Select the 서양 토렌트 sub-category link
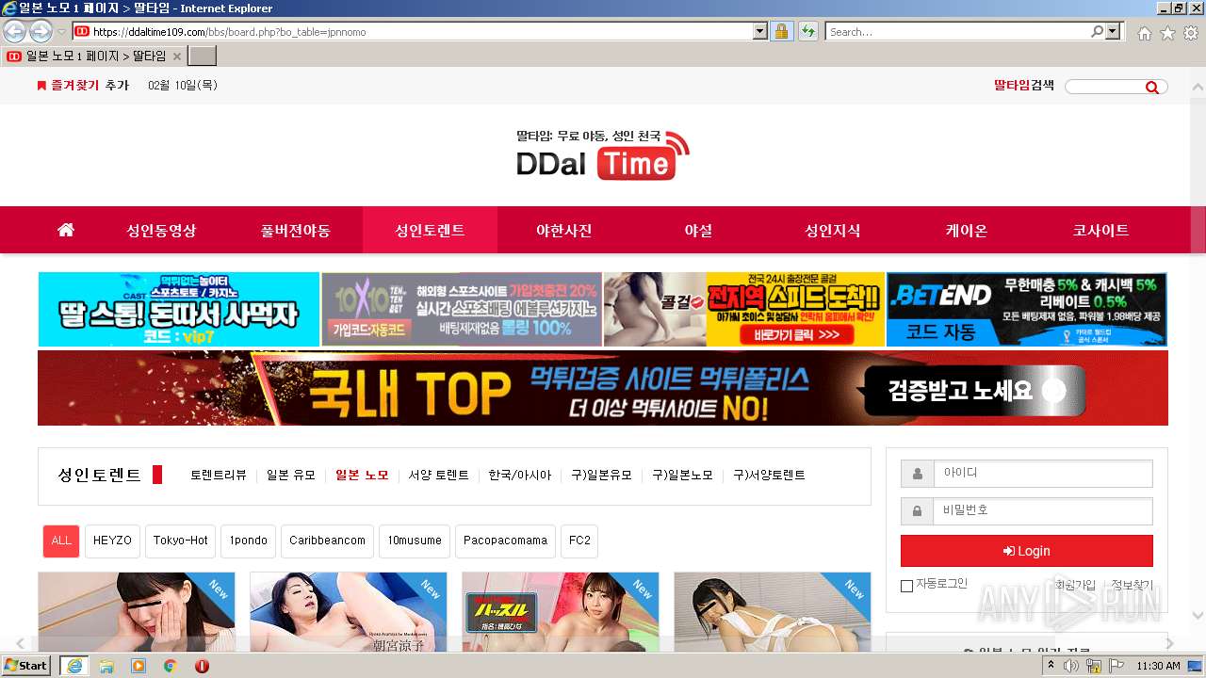This screenshot has height=678, width=1206. [x=438, y=476]
